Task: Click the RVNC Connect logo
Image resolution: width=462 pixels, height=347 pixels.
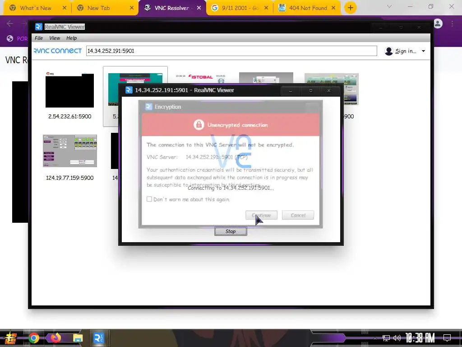Action: pos(58,51)
